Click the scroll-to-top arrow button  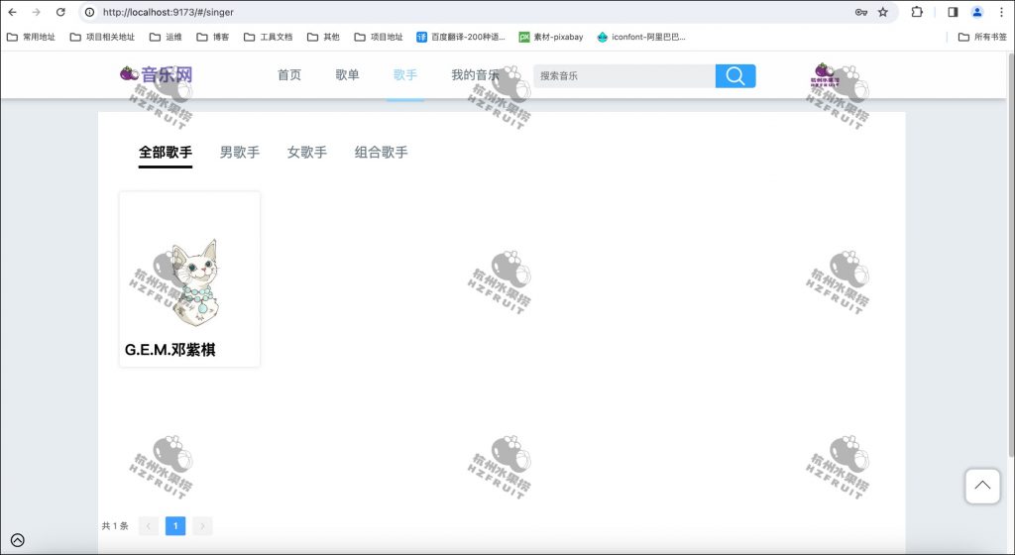(x=982, y=486)
